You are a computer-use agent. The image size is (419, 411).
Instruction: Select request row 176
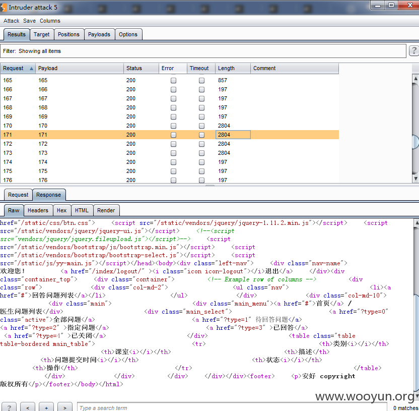point(169,180)
